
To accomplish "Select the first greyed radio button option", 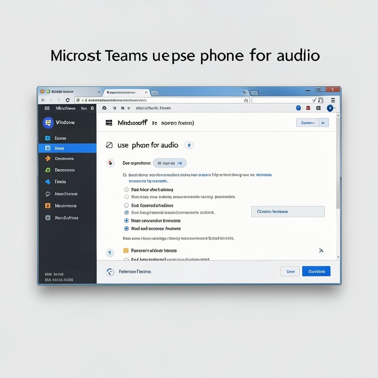I will 126,190.
